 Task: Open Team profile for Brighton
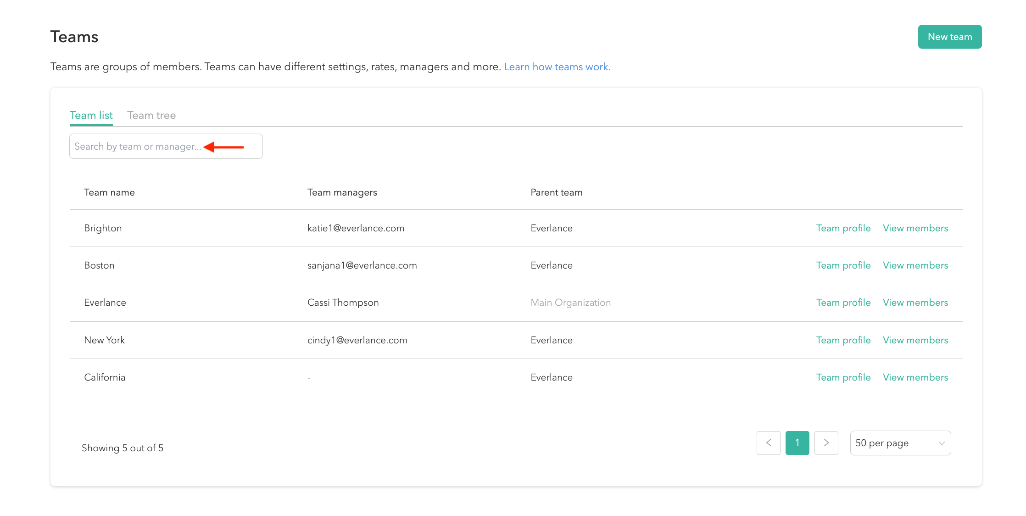tap(843, 228)
